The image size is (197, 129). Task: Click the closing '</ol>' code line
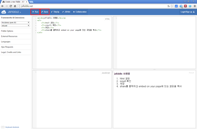click(40, 32)
